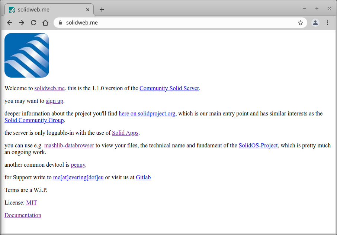Image resolution: width=337 pixels, height=235 pixels.
Task: Open the mashlib-databrowser link
Action: pyautogui.click(x=69, y=146)
